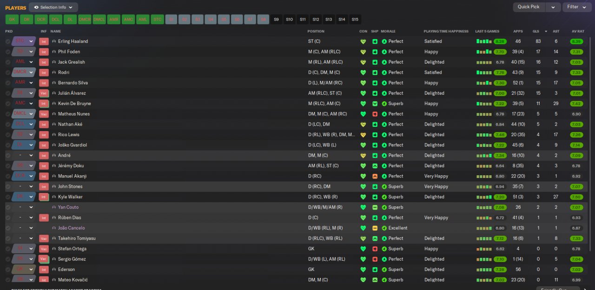Image resolution: width=595 pixels, height=290 pixels.
Task: Open the Filter dropdown
Action: point(576,7)
